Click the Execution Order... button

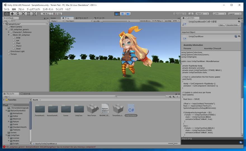click(233, 25)
